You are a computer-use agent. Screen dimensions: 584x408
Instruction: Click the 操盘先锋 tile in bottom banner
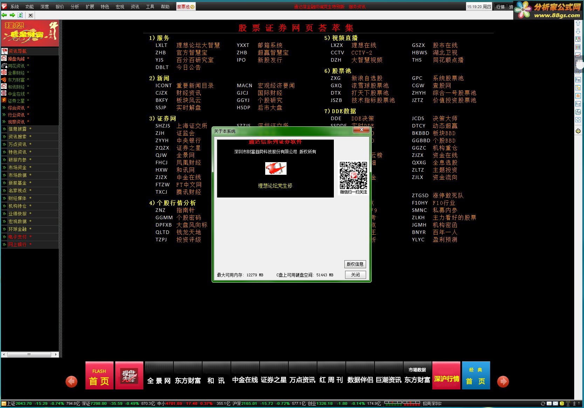[x=129, y=375]
